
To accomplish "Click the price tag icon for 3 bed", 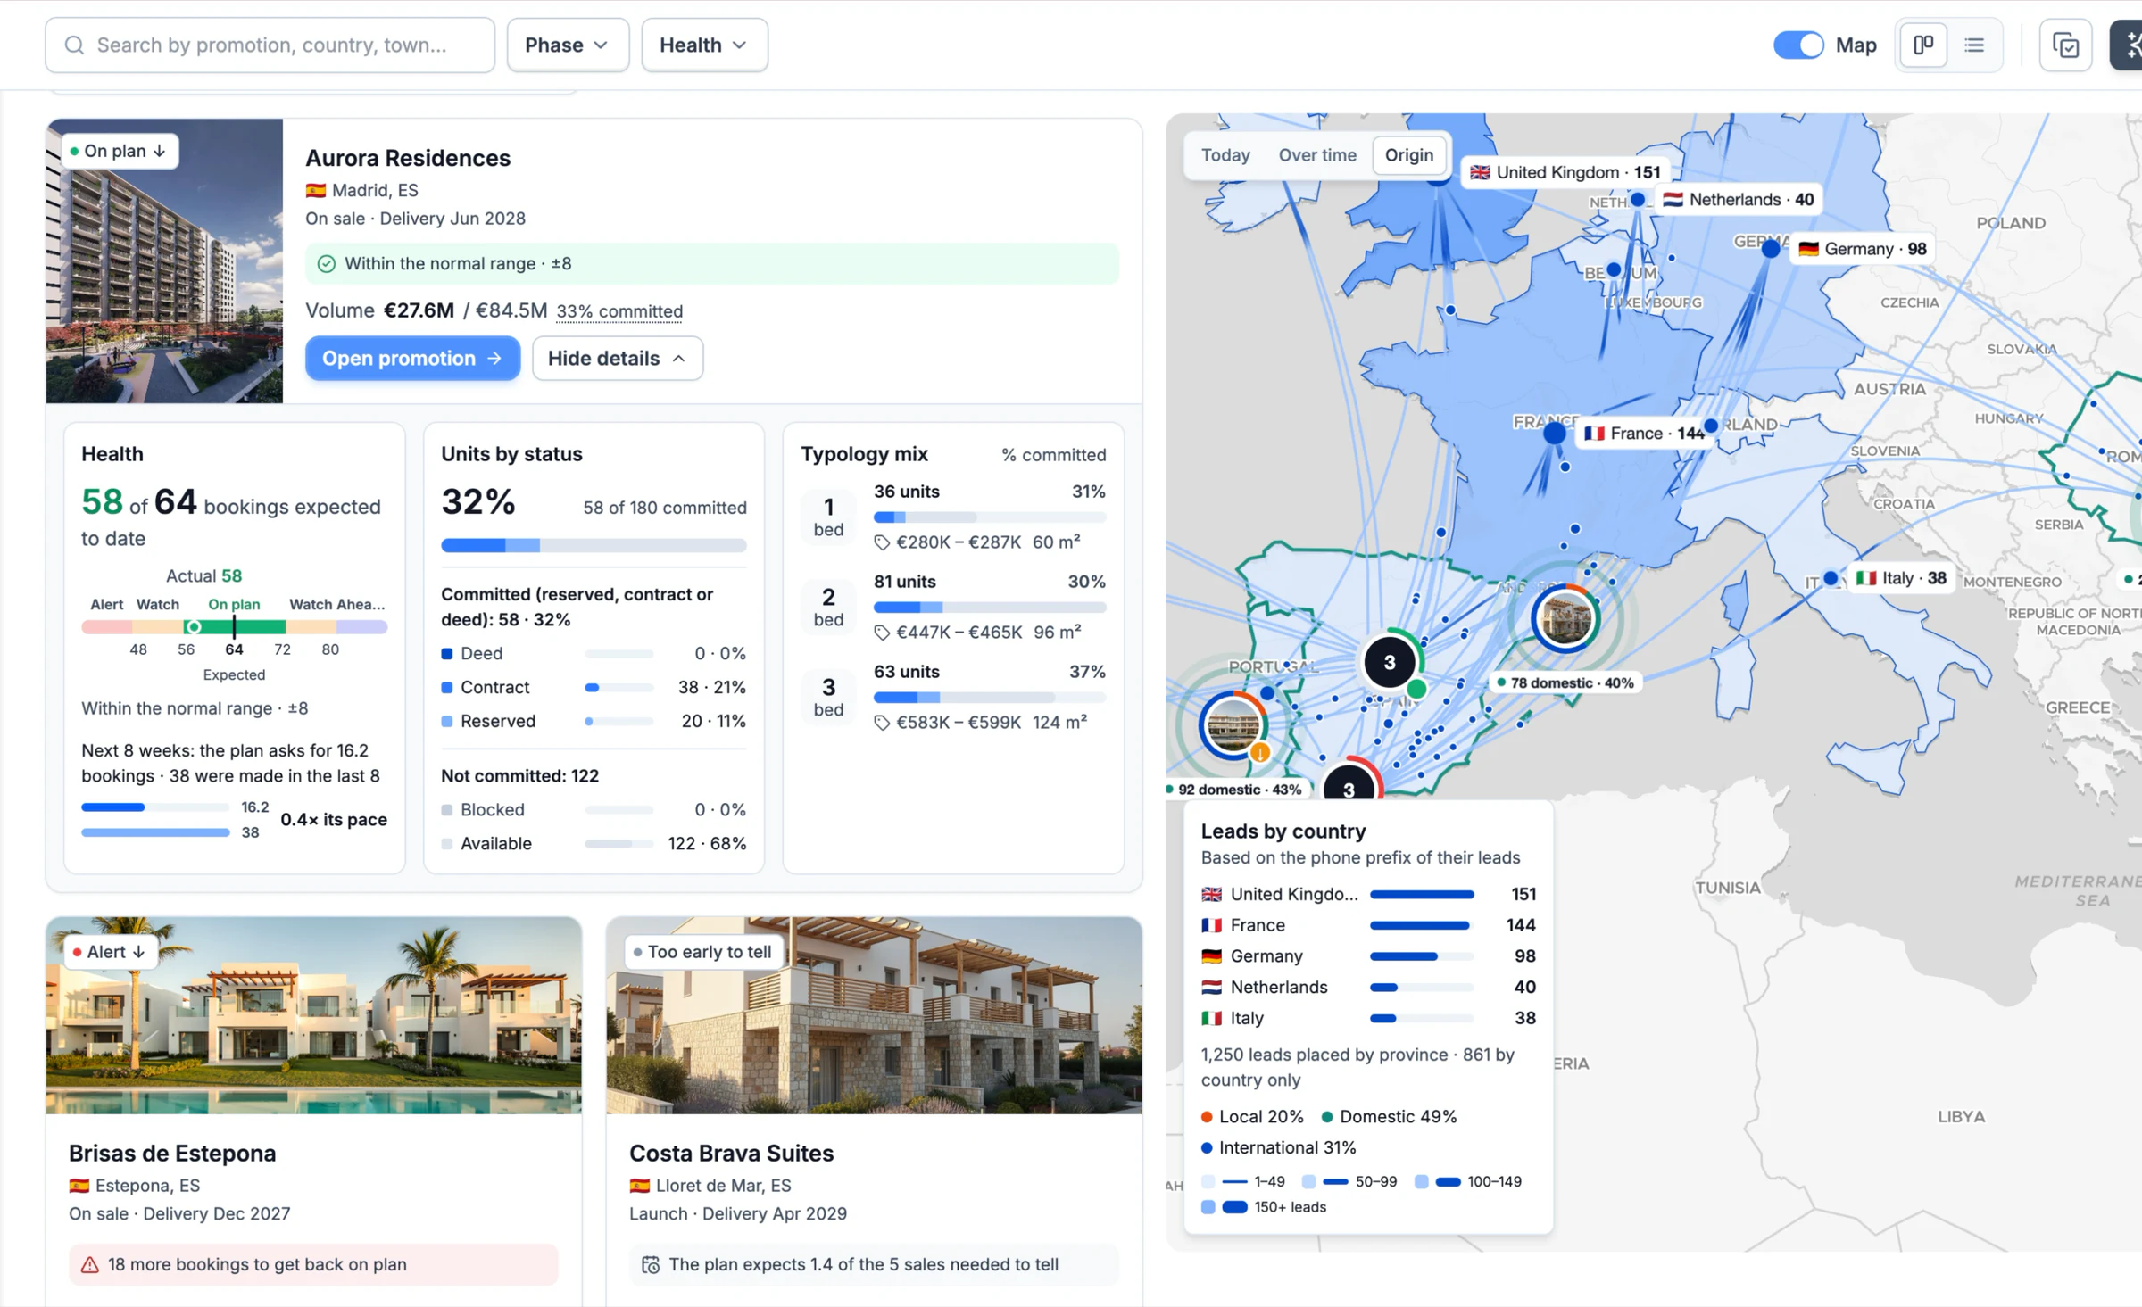I will coord(882,723).
